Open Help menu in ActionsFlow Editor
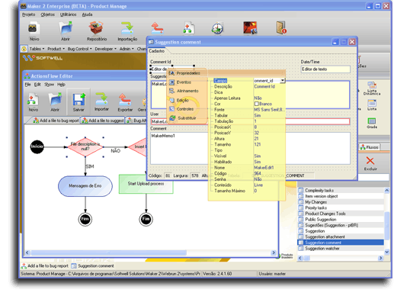 pos(61,85)
